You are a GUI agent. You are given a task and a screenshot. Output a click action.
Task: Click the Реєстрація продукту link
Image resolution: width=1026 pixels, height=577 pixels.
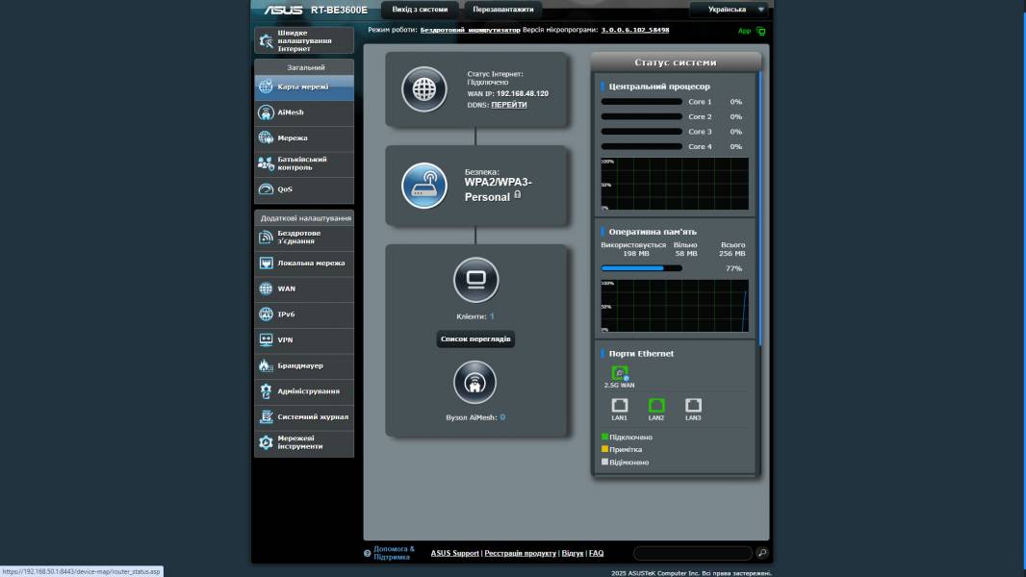pyautogui.click(x=520, y=553)
